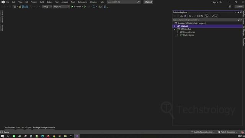Click notifications bell icon in status bar
The width and height of the screenshot is (245, 138).
click(x=242, y=132)
